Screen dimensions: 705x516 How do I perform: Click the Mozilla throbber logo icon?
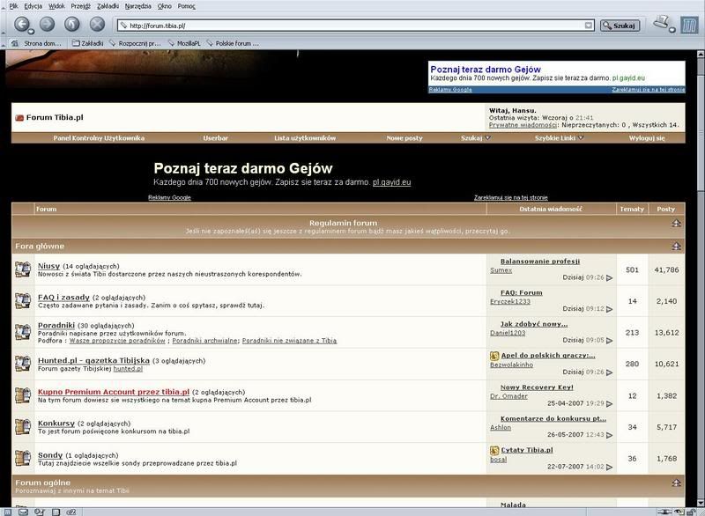[689, 26]
